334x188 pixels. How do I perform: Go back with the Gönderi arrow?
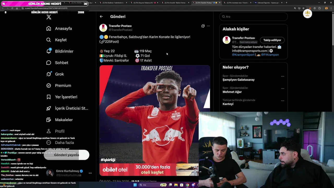click(x=101, y=16)
